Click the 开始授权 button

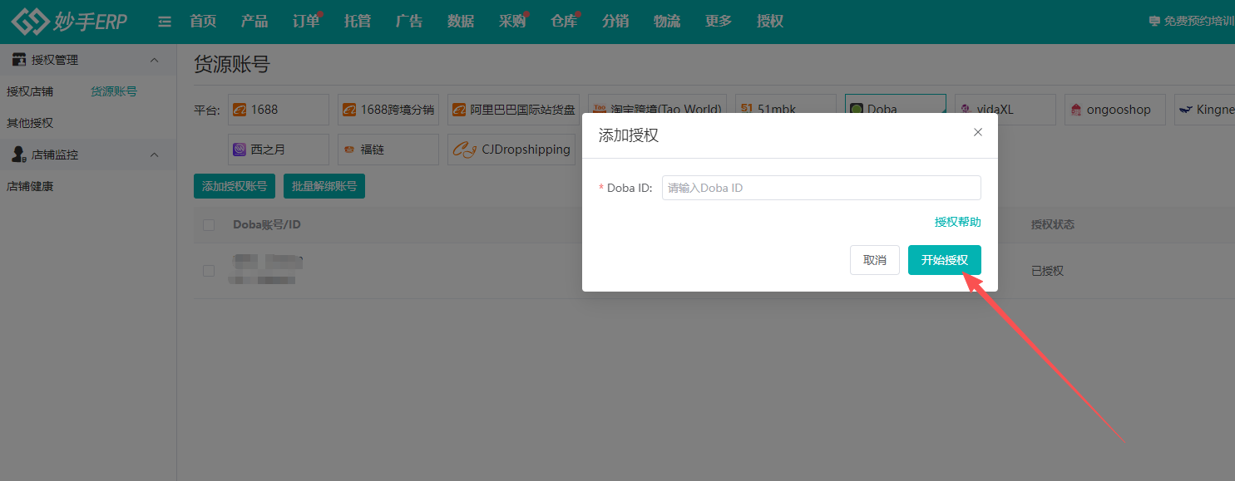click(945, 260)
